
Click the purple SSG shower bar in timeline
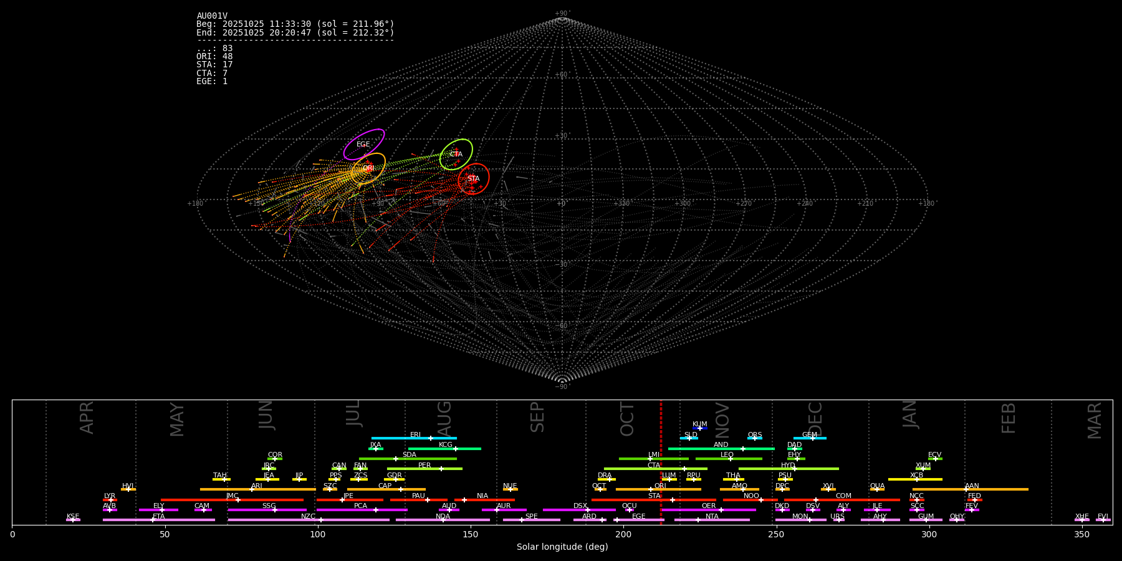pyautogui.click(x=267, y=510)
